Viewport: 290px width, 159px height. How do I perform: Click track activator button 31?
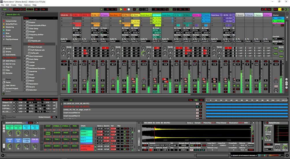144,86
